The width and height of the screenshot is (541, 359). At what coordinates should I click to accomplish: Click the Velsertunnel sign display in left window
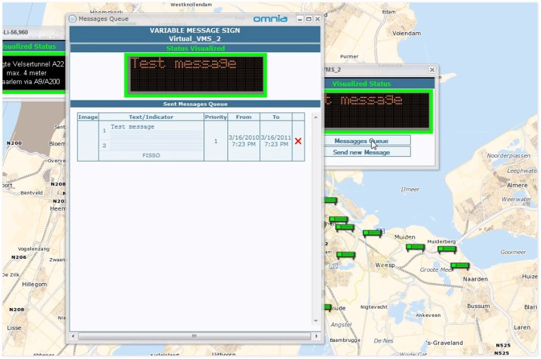[34, 73]
